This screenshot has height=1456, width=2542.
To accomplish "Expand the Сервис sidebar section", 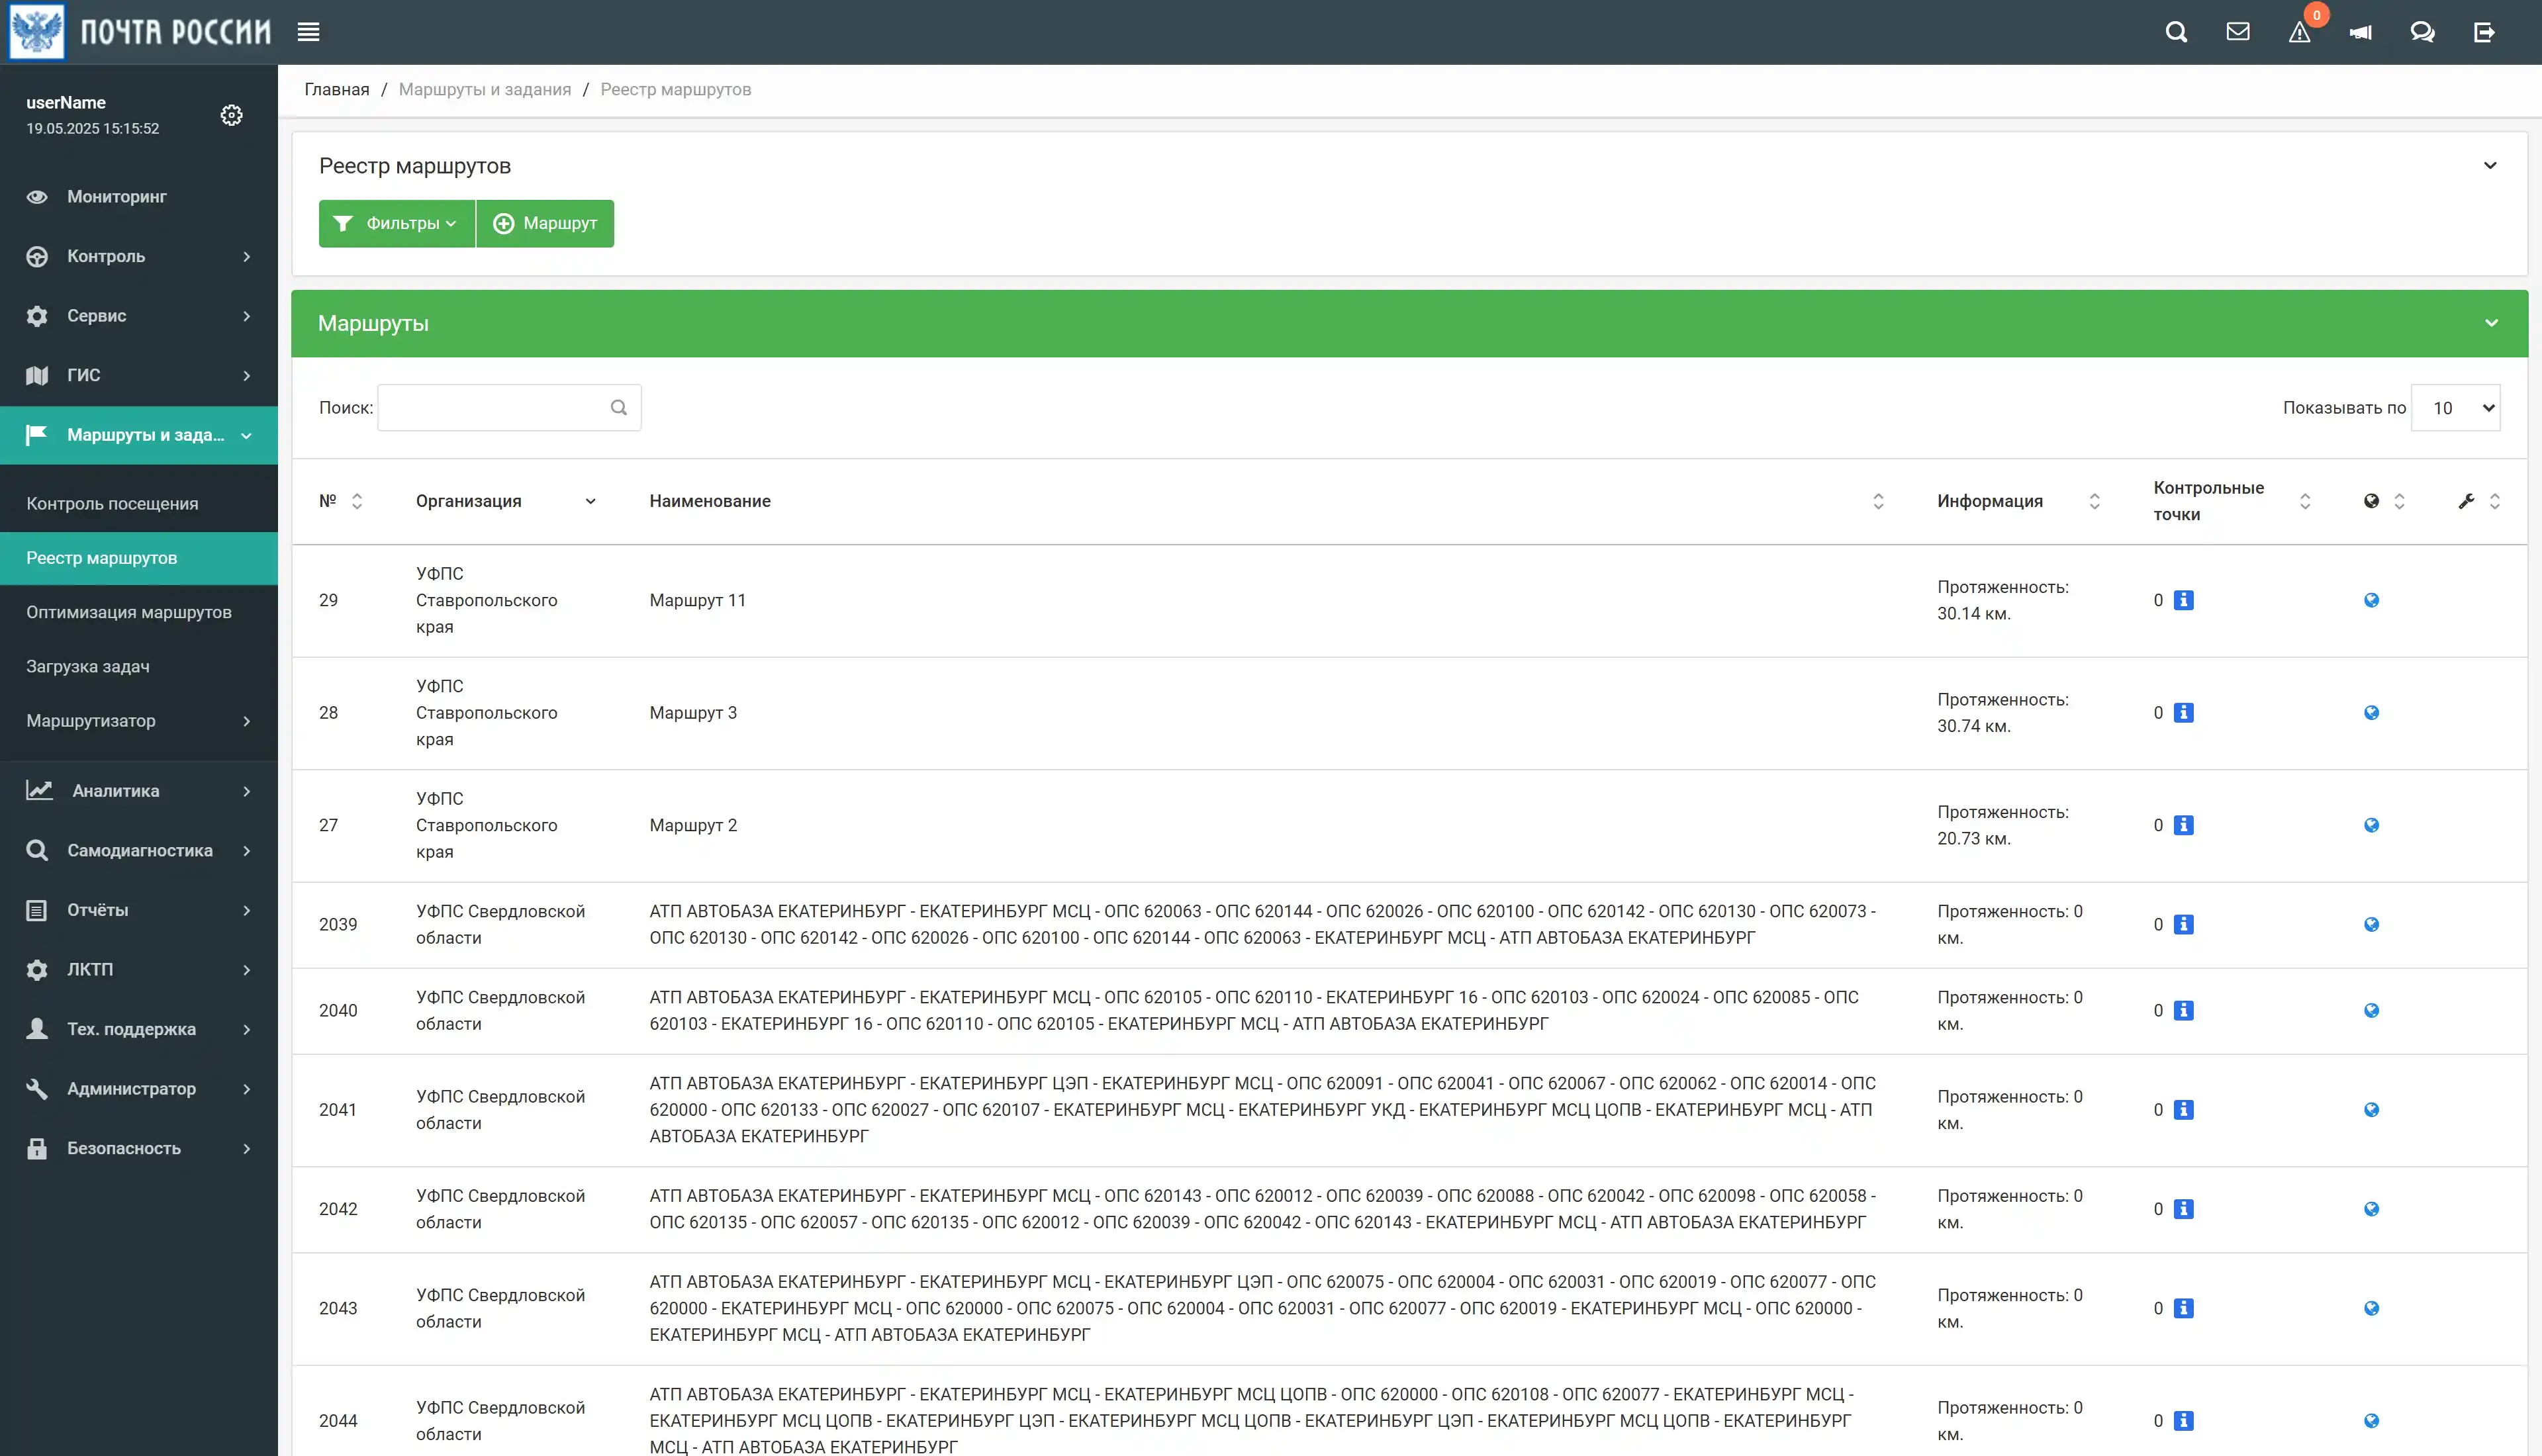I will click(139, 316).
